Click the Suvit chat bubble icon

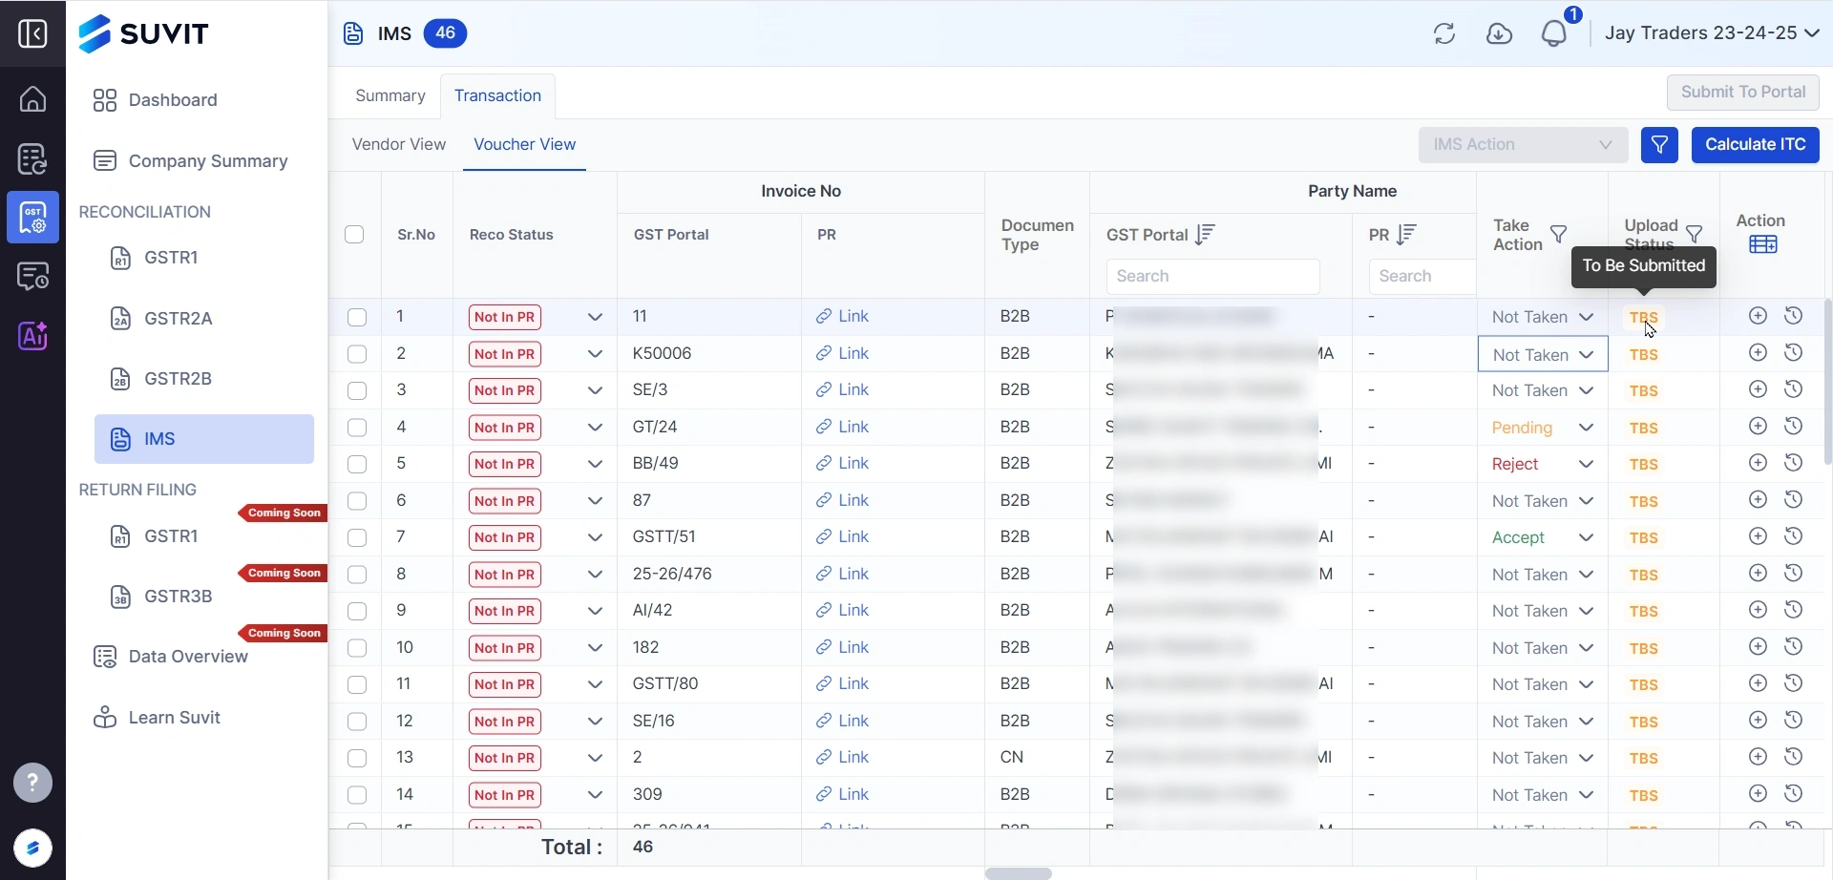[32, 849]
